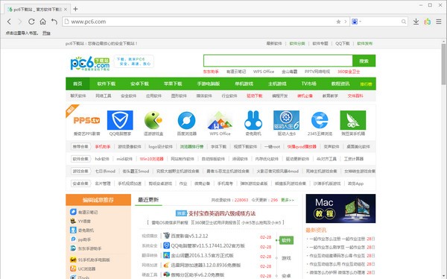The width and height of the screenshot is (447, 279).
Task: Open the 2345 browser blue e icon
Action: click(320, 120)
